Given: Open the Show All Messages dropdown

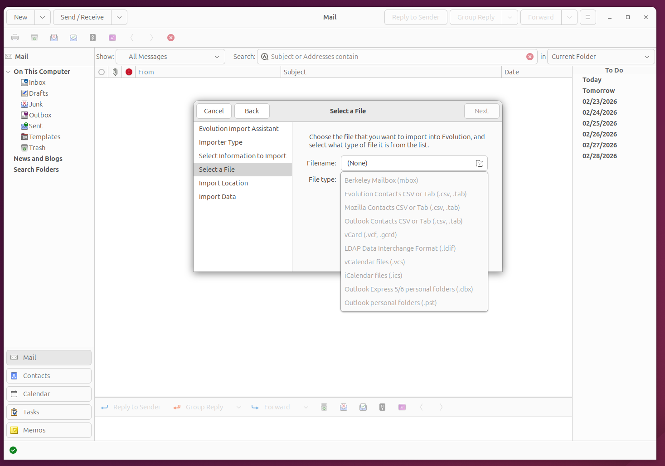Looking at the screenshot, I should [170, 57].
